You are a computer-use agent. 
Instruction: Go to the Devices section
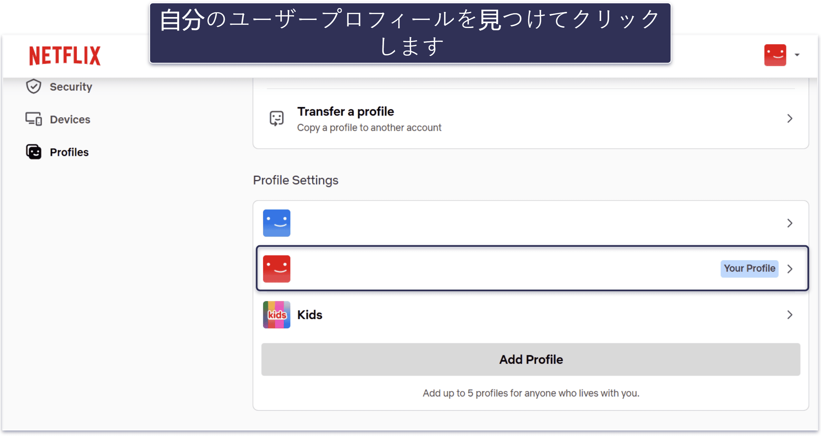(x=70, y=119)
